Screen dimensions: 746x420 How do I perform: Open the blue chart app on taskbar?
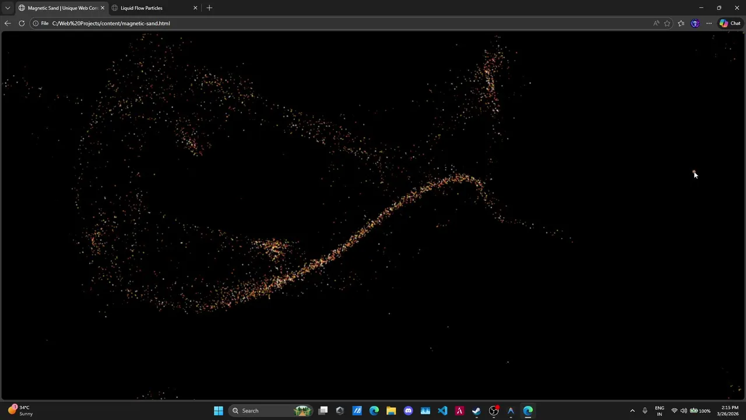point(425,411)
